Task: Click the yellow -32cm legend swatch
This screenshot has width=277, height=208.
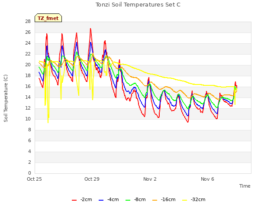Action: pos(185,200)
